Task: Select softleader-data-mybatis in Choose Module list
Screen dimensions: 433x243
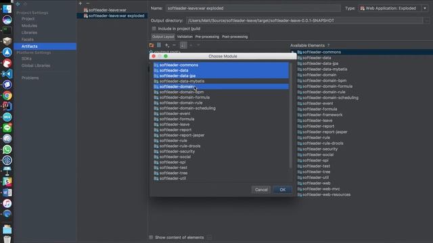Action: [x=221, y=81]
